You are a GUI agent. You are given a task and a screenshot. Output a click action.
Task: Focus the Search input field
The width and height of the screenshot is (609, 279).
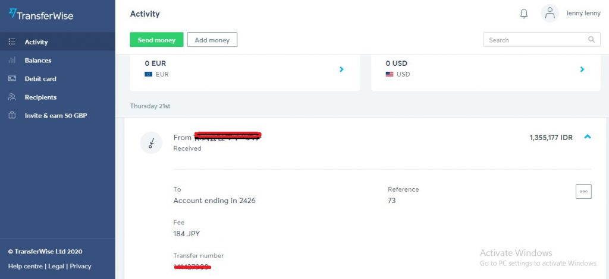[x=535, y=40]
